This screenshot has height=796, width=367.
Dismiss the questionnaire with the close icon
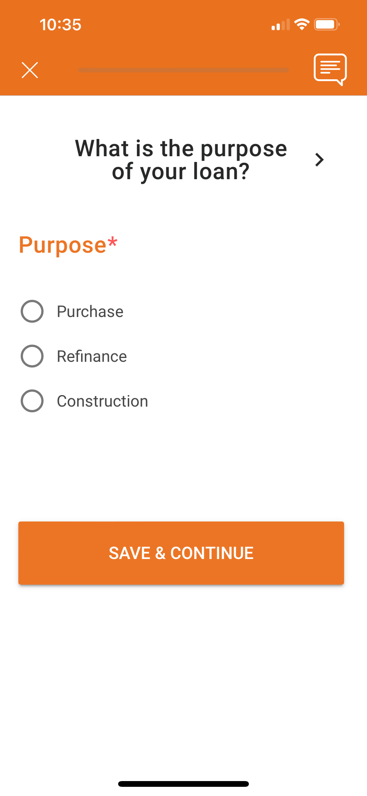[30, 70]
